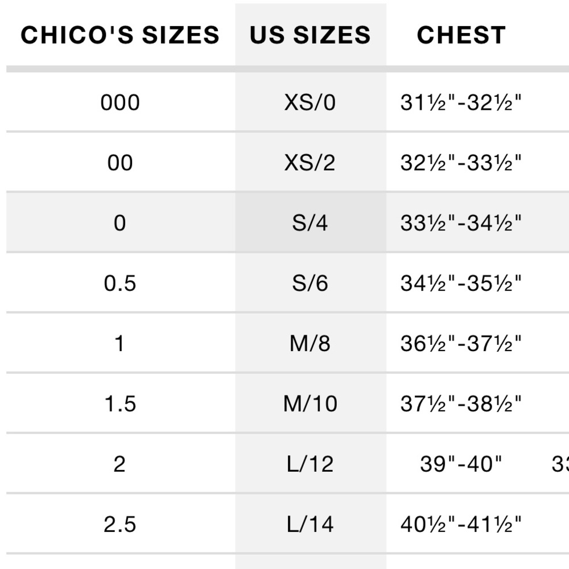Select the 39"-40" chest measurement

[x=461, y=464]
